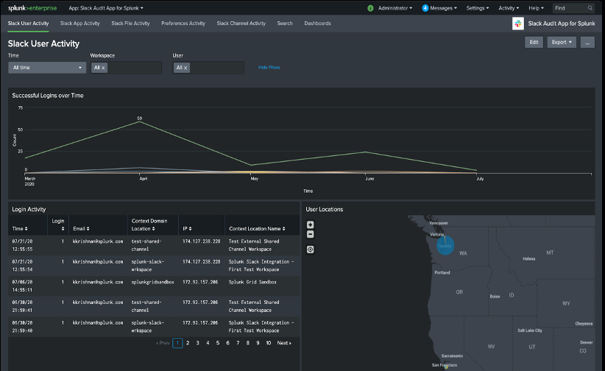Screen dimensions: 605x371
Task: Remove the All token from Workspace filter
Action: (x=103, y=68)
